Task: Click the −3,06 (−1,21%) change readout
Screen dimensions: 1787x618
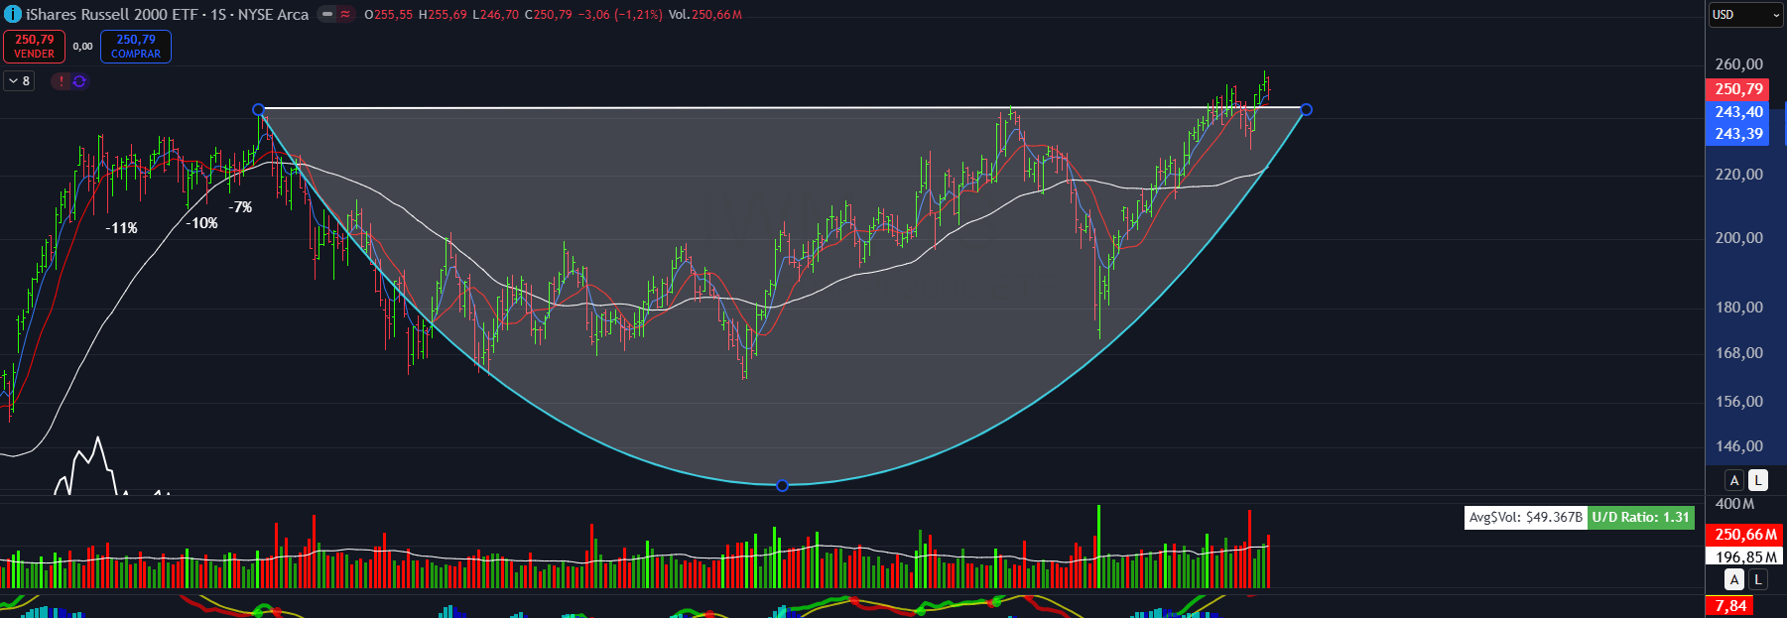Action: coord(620,15)
